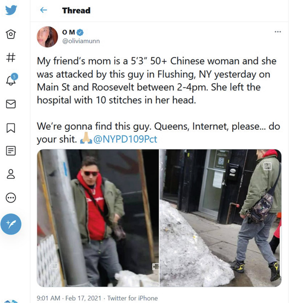
Task: Click the compose Tweet feather button
Action: (11, 224)
